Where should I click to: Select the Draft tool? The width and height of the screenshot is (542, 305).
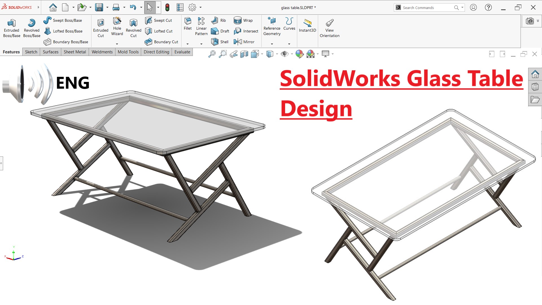220,31
